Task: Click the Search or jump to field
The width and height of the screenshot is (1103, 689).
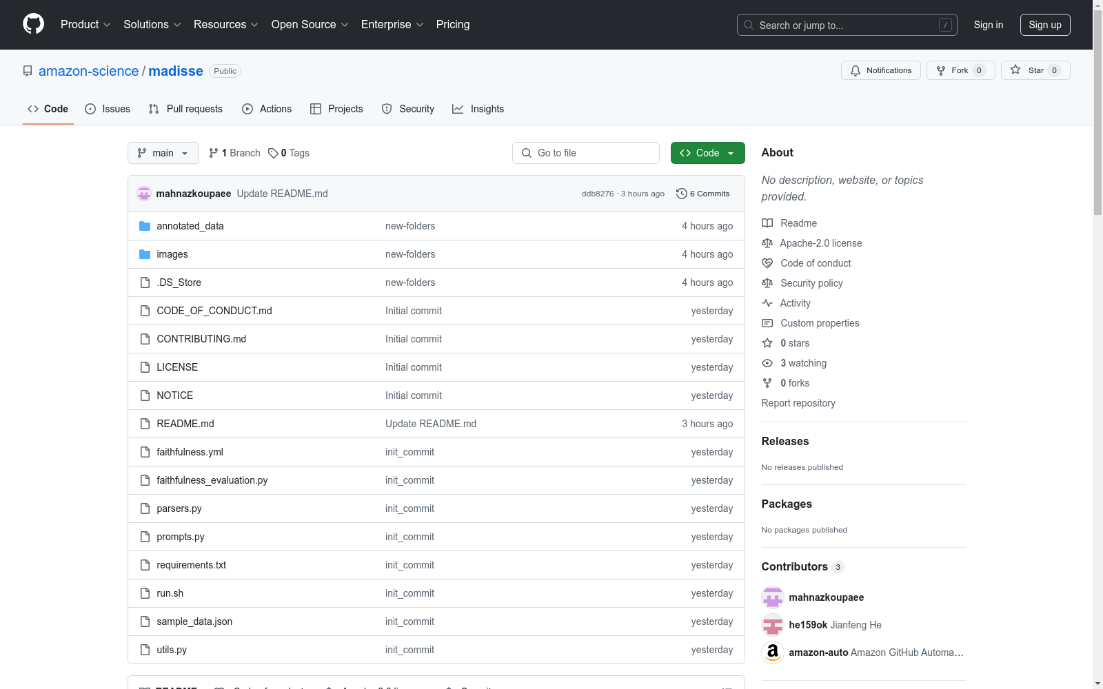Action: (847, 25)
